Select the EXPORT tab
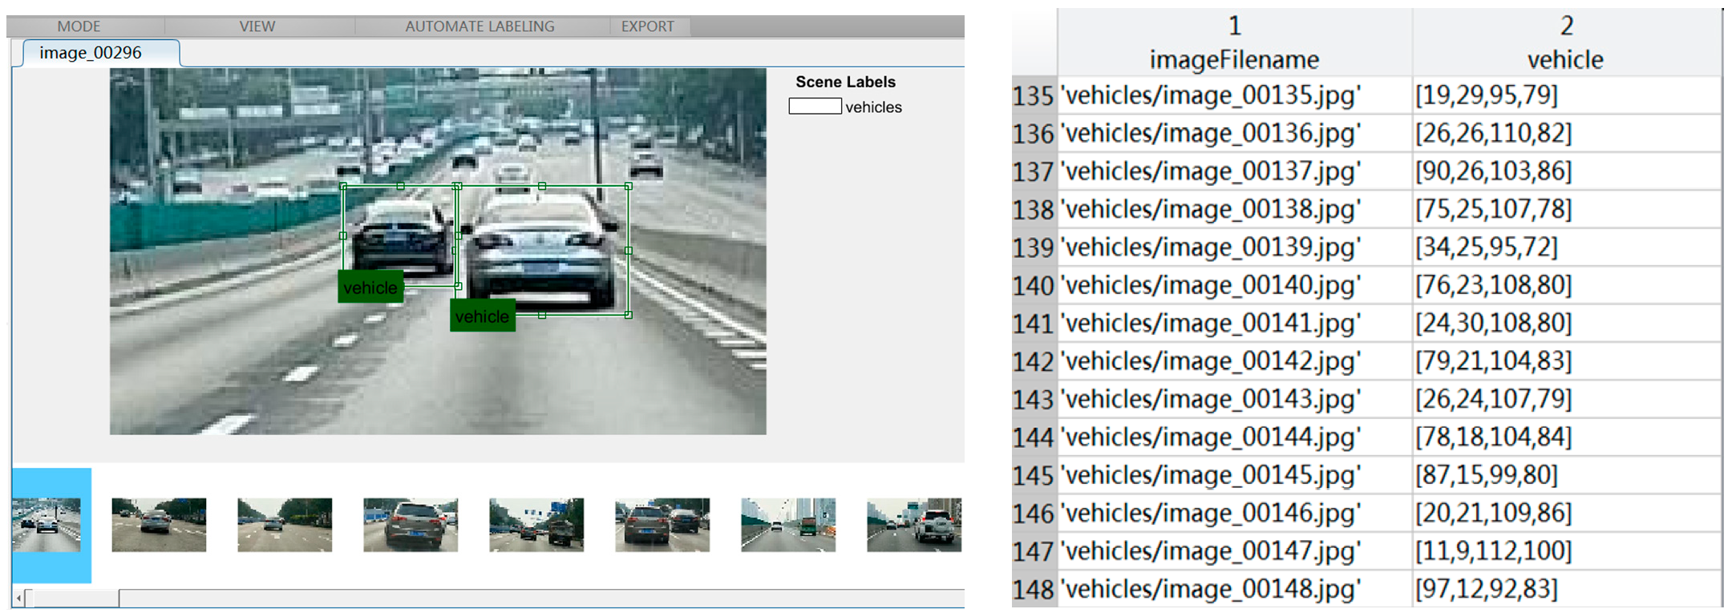The width and height of the screenshot is (1732, 613). [647, 26]
